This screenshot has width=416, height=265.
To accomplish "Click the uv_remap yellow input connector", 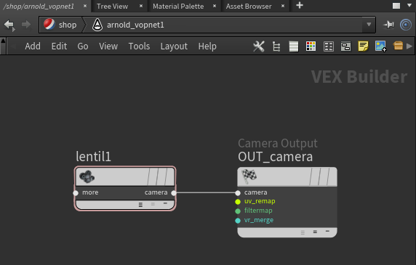I will (x=238, y=202).
